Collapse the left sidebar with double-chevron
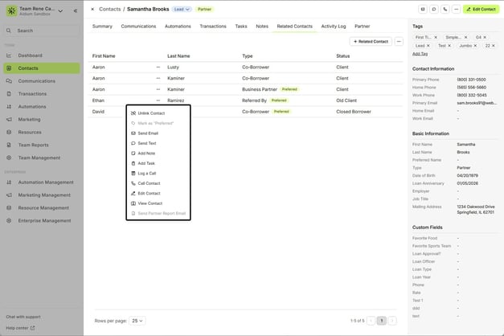Viewport: 504px width, 336px height. coord(76,10)
